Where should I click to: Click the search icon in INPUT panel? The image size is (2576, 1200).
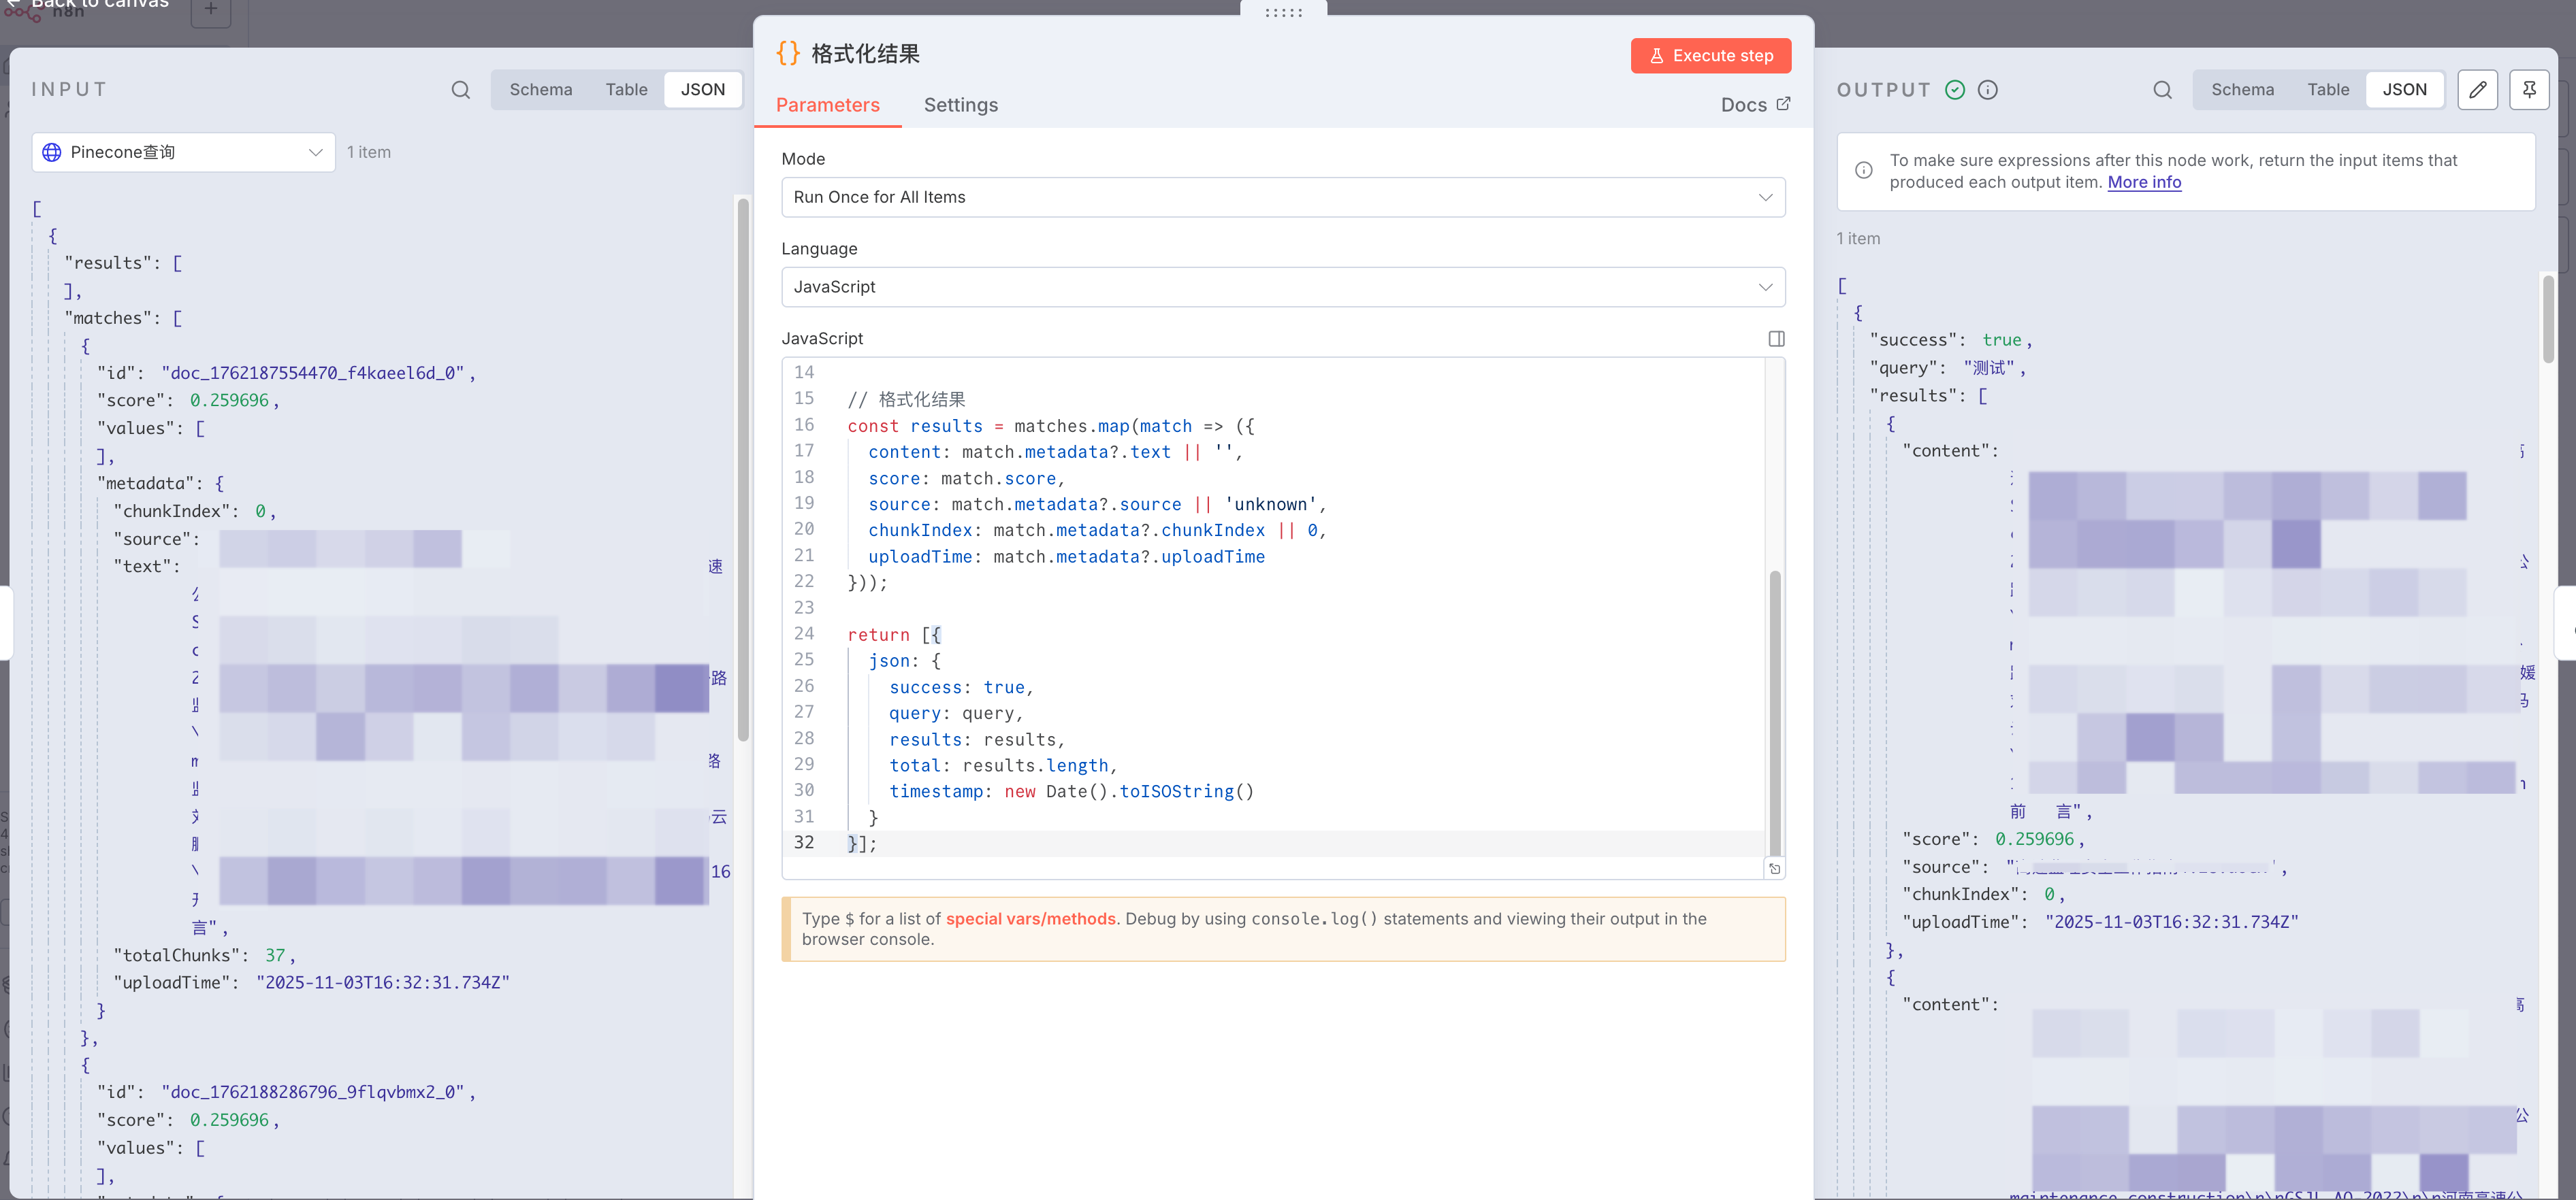pyautogui.click(x=460, y=90)
